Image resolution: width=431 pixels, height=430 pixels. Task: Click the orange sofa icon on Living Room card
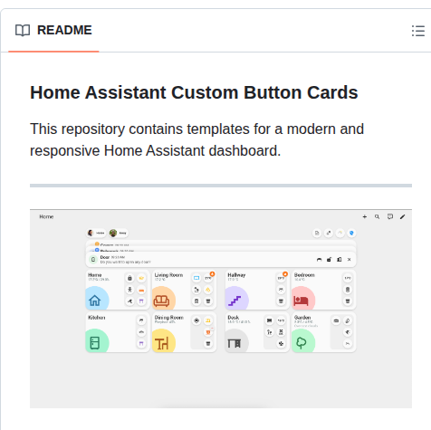(x=161, y=301)
